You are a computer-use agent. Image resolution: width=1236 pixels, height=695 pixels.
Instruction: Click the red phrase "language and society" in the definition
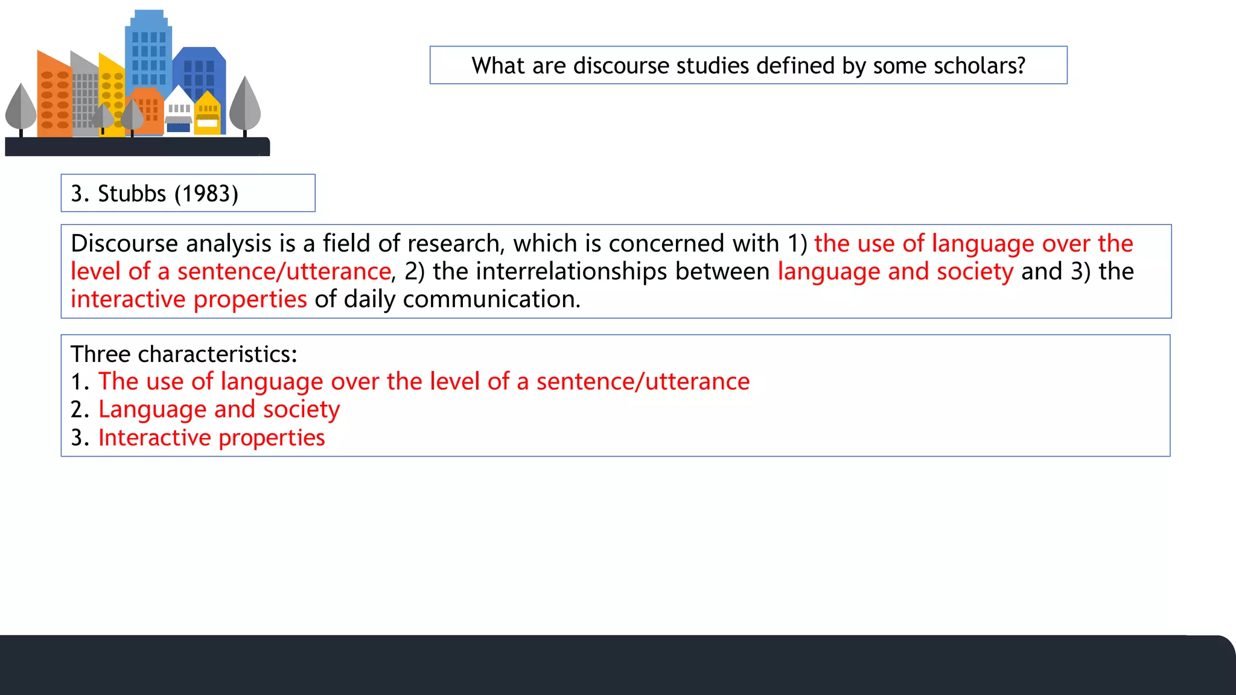[895, 271]
